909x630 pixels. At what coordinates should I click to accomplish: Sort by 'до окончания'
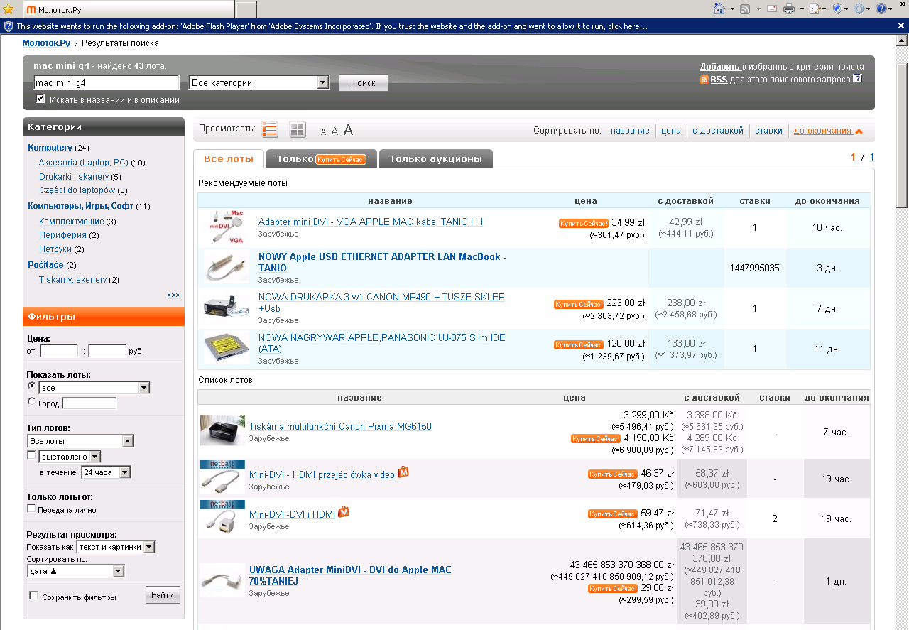(x=828, y=131)
